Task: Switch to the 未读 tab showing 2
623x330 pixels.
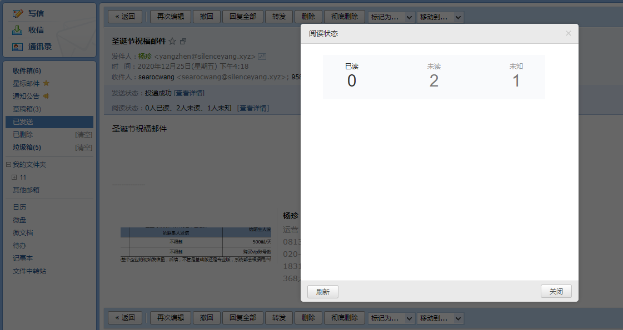Action: 434,76
